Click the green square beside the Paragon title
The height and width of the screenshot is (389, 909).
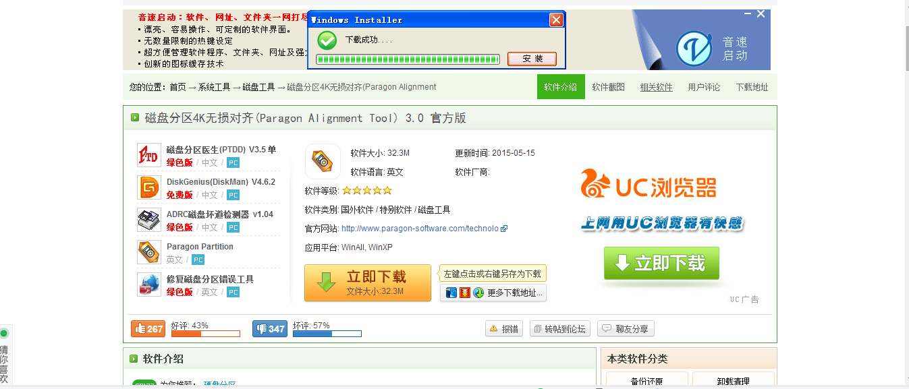point(135,118)
